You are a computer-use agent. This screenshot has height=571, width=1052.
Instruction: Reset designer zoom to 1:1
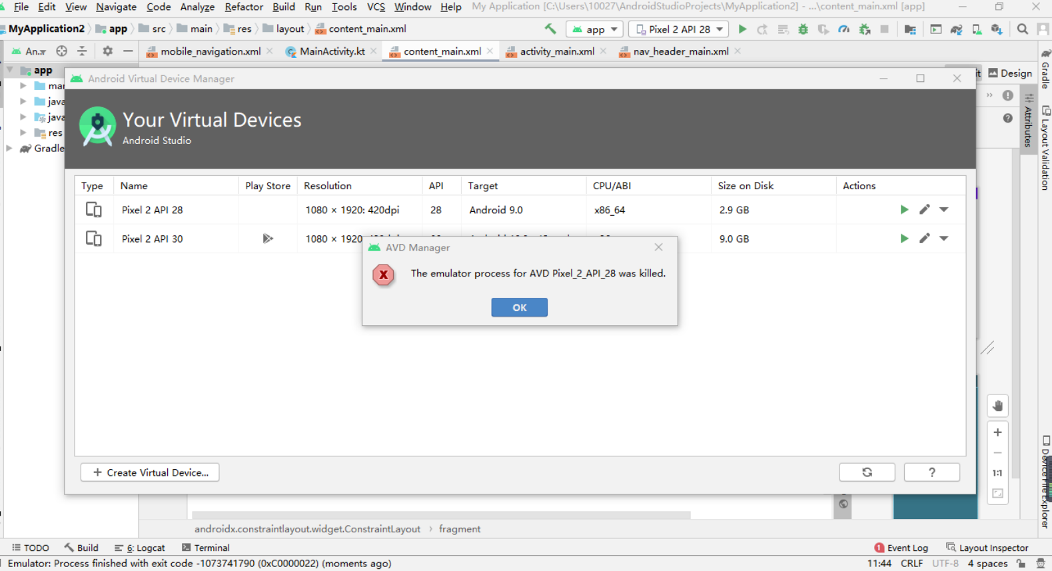(x=997, y=473)
